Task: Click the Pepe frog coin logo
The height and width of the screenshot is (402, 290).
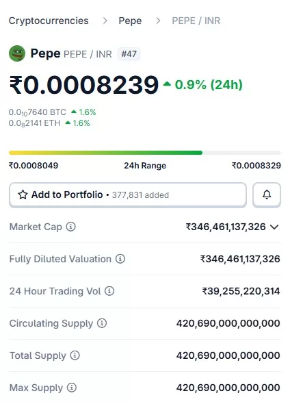Action: click(17, 53)
